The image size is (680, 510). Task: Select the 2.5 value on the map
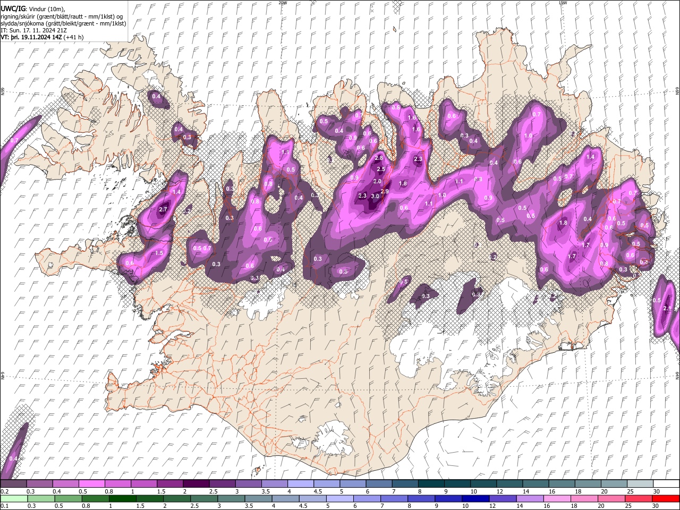pos(381,169)
